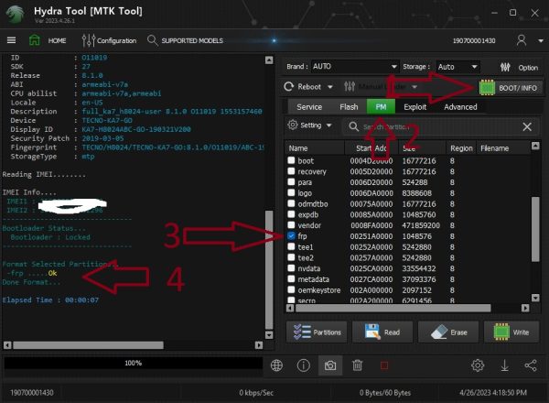Click share icon
This screenshot has height=403, width=549.
pos(531,365)
